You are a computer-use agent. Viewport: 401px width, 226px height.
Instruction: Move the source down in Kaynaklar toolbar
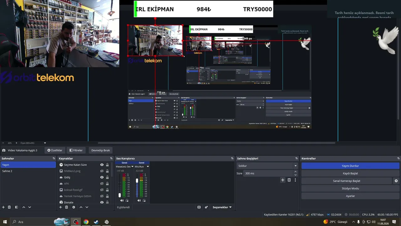[x=87, y=207]
